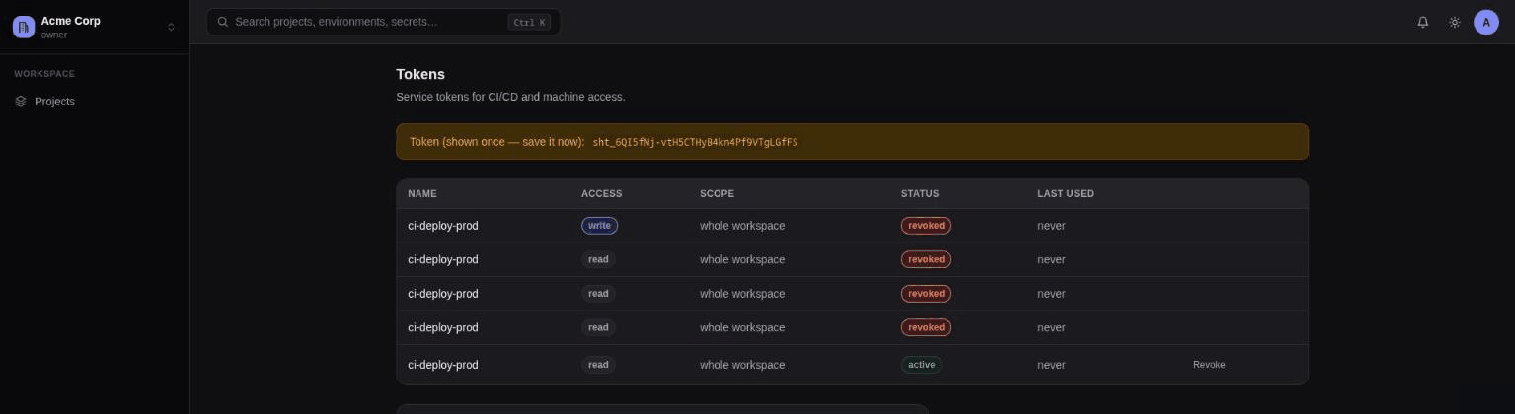
Task: Toggle the light/dark theme sun icon
Action: (1455, 22)
